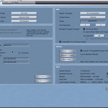Click the 192.168 IP address field
This screenshot has width=108, height=108.
pyautogui.click(x=16, y=59)
